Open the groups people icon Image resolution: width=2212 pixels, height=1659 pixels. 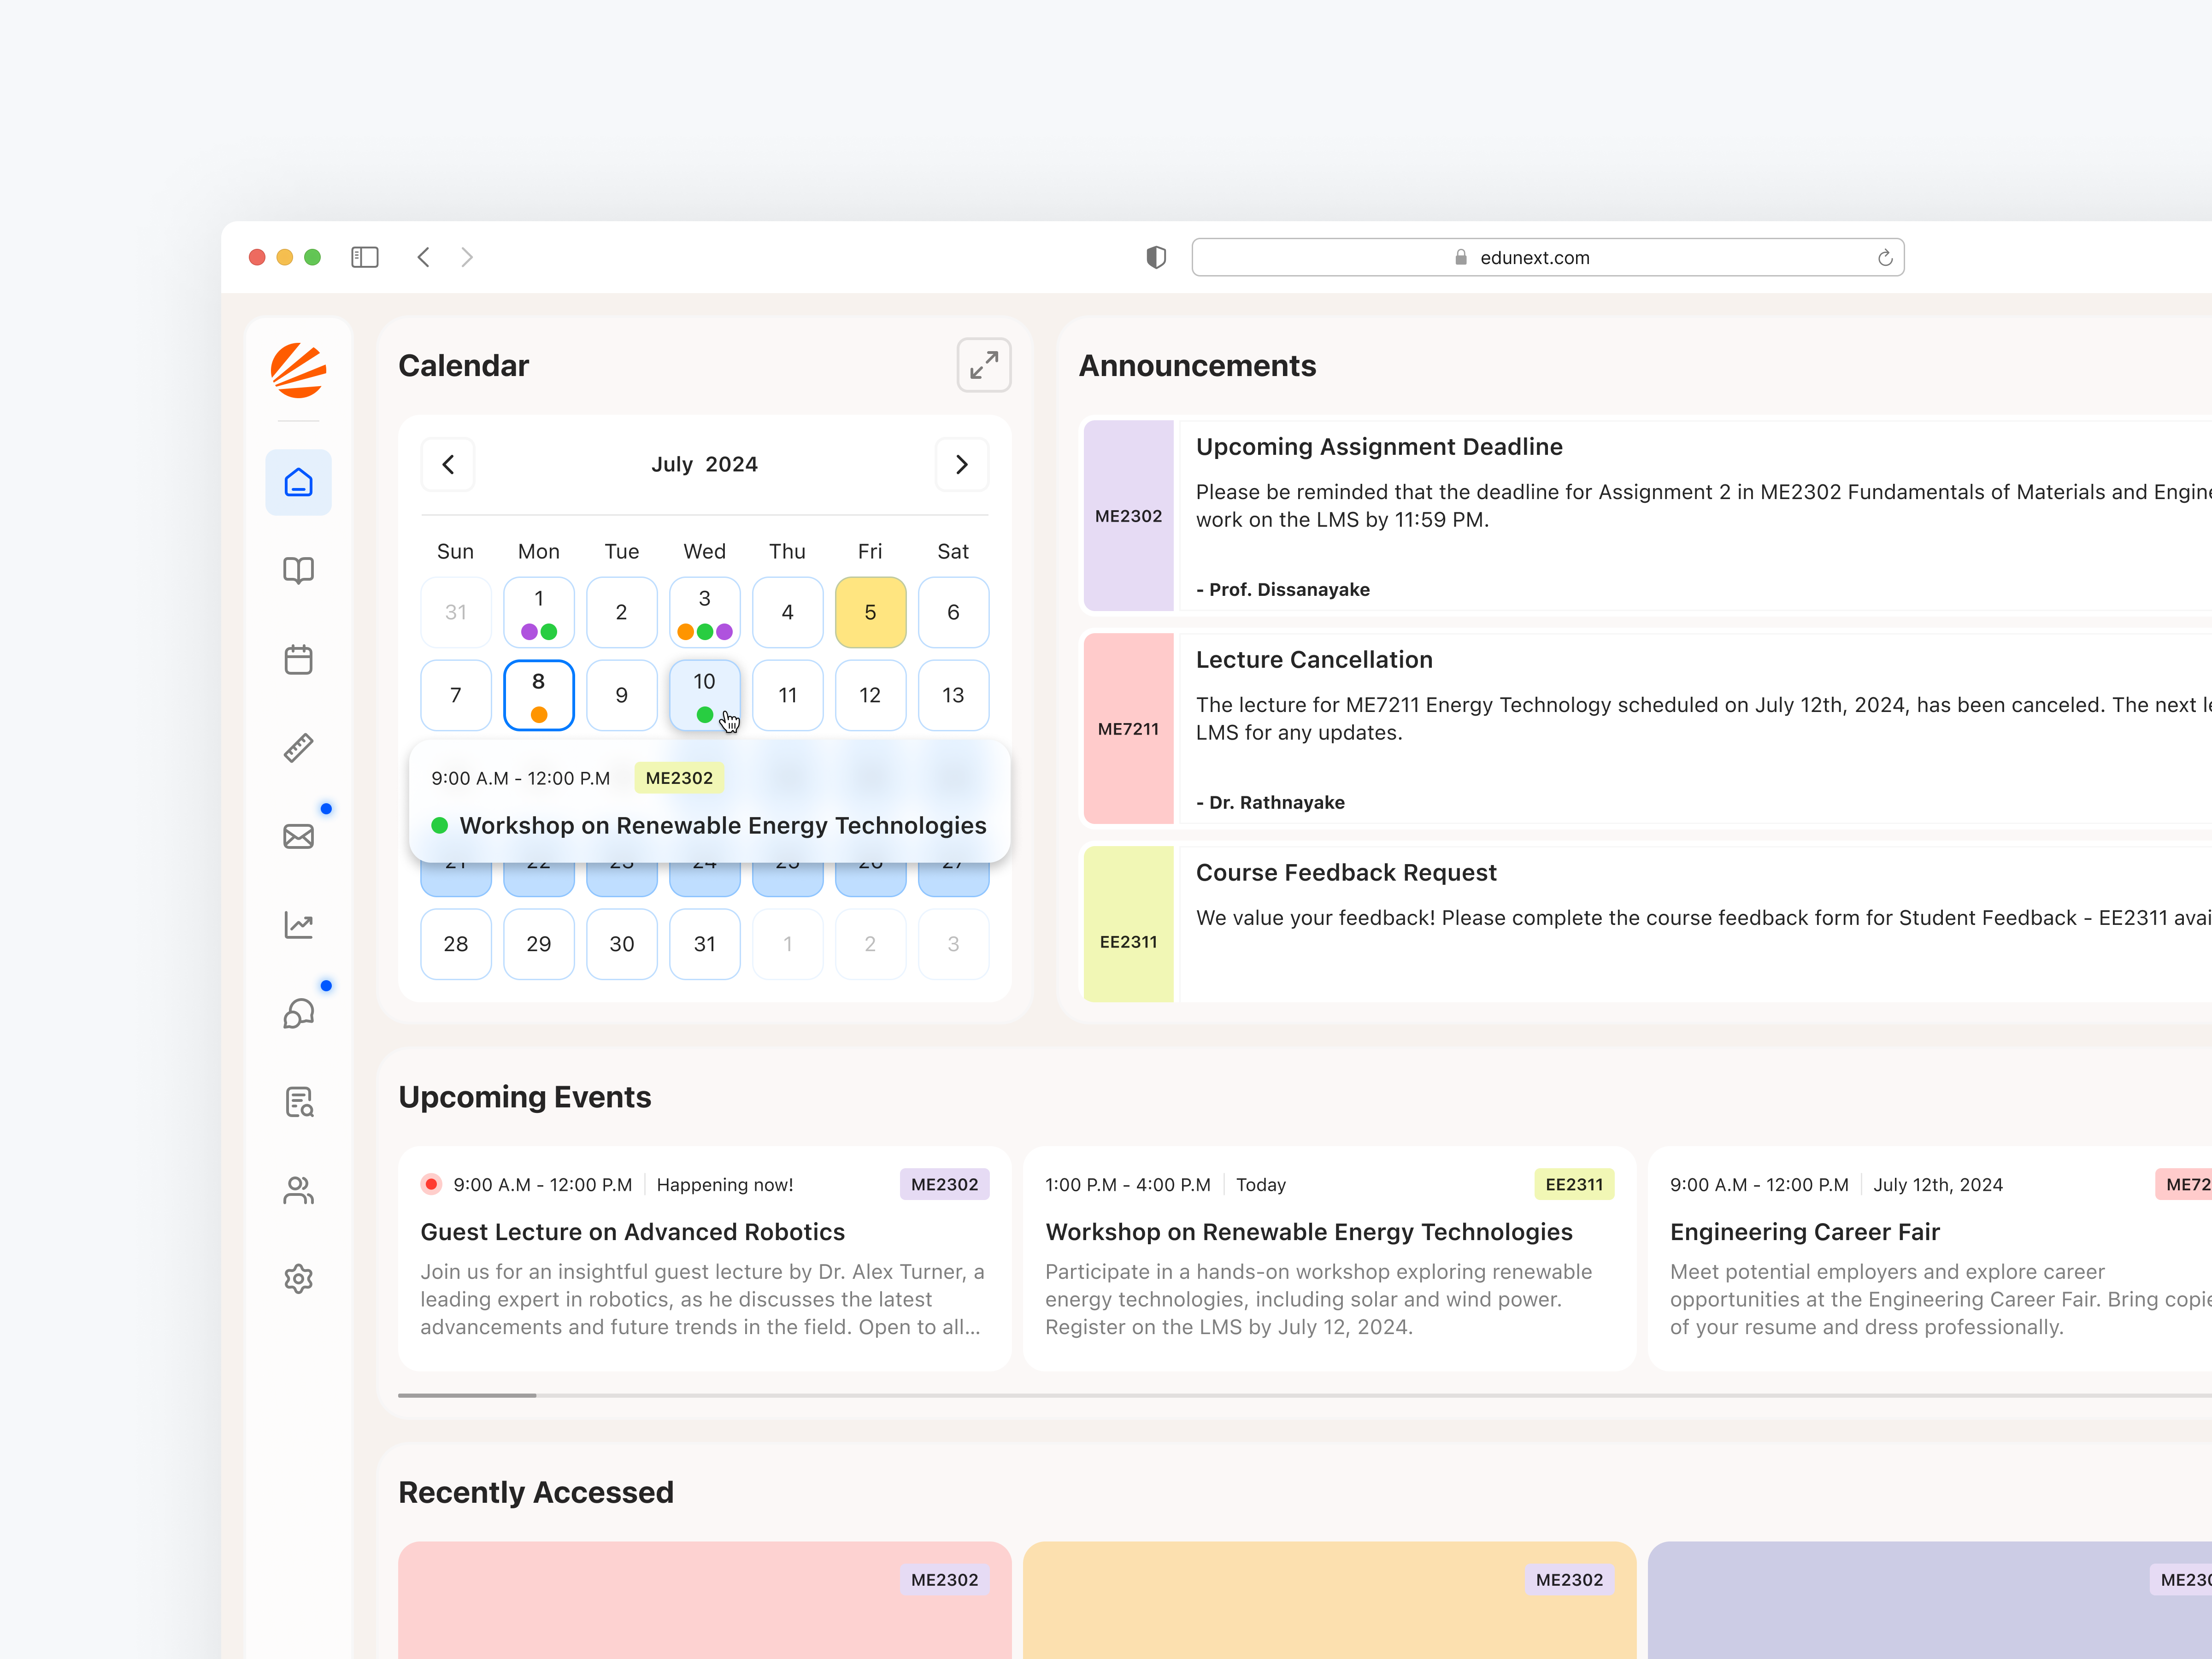coord(298,1190)
